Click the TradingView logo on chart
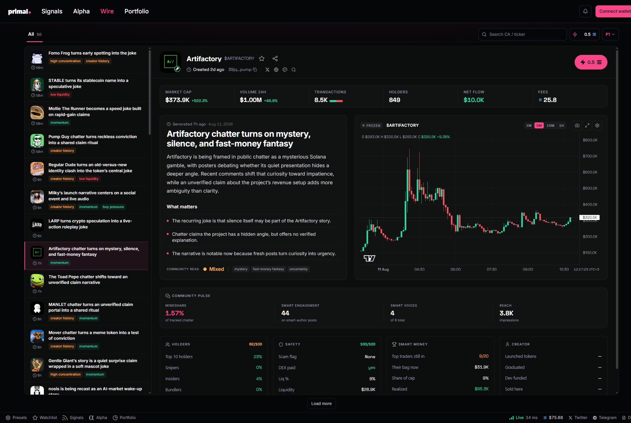The image size is (631, 423). tap(369, 258)
